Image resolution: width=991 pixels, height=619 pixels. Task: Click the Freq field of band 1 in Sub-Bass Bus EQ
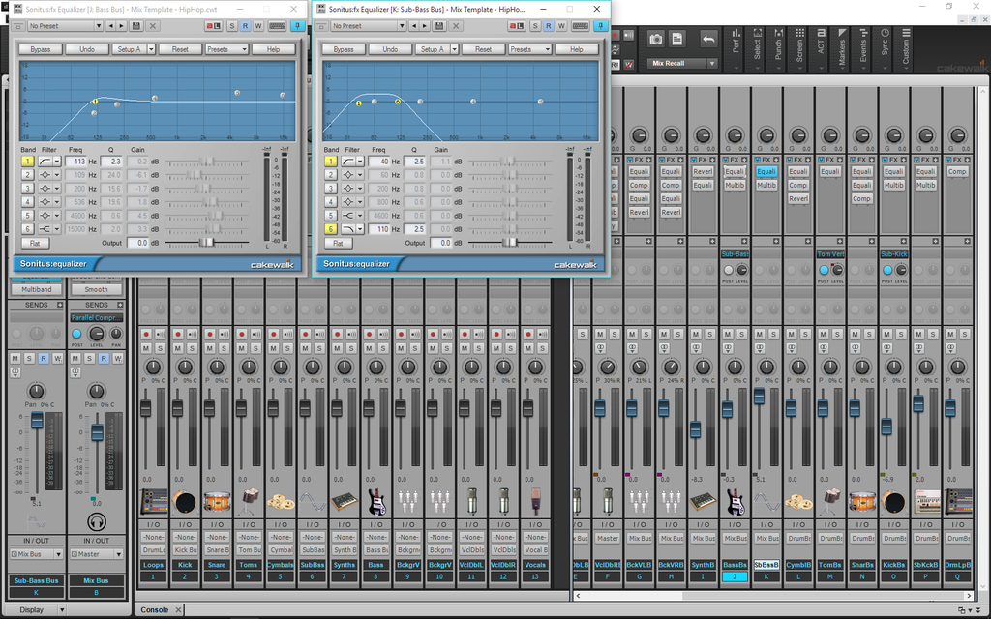(x=378, y=162)
